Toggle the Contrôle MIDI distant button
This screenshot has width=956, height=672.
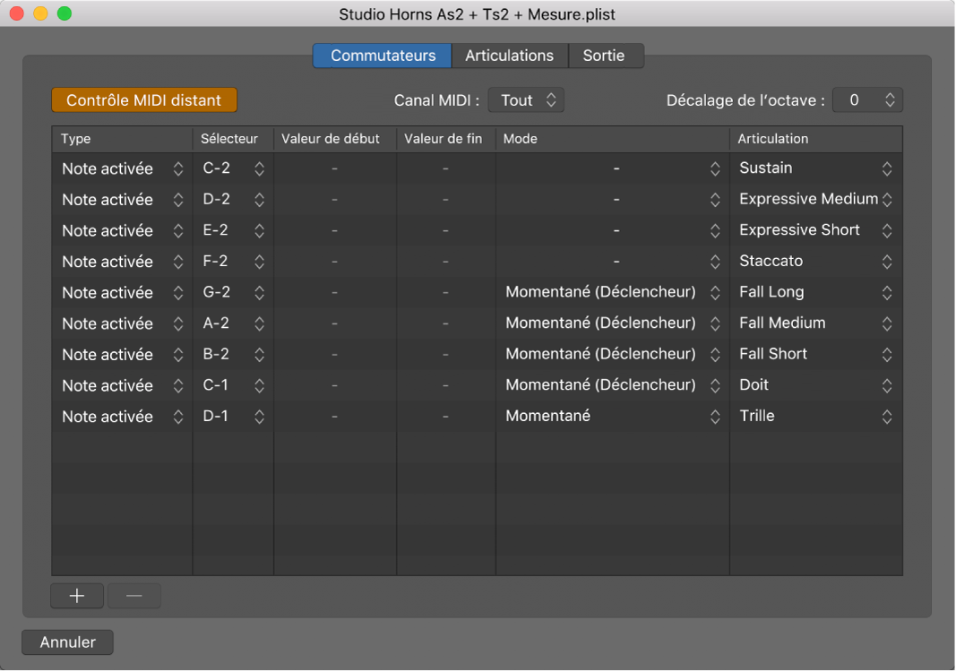coord(144,99)
